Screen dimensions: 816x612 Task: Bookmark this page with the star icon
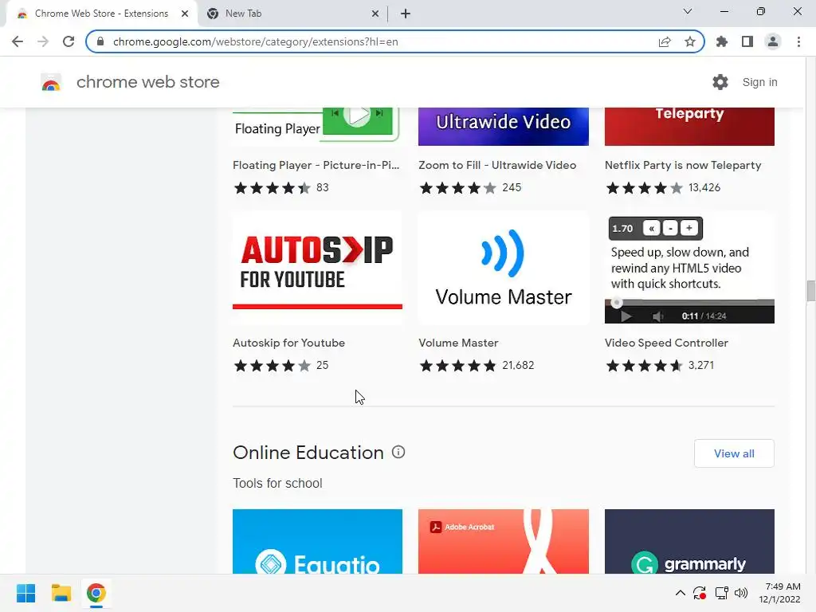pos(690,41)
